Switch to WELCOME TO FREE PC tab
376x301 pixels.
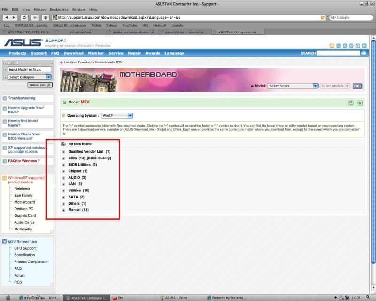(x=27, y=32)
